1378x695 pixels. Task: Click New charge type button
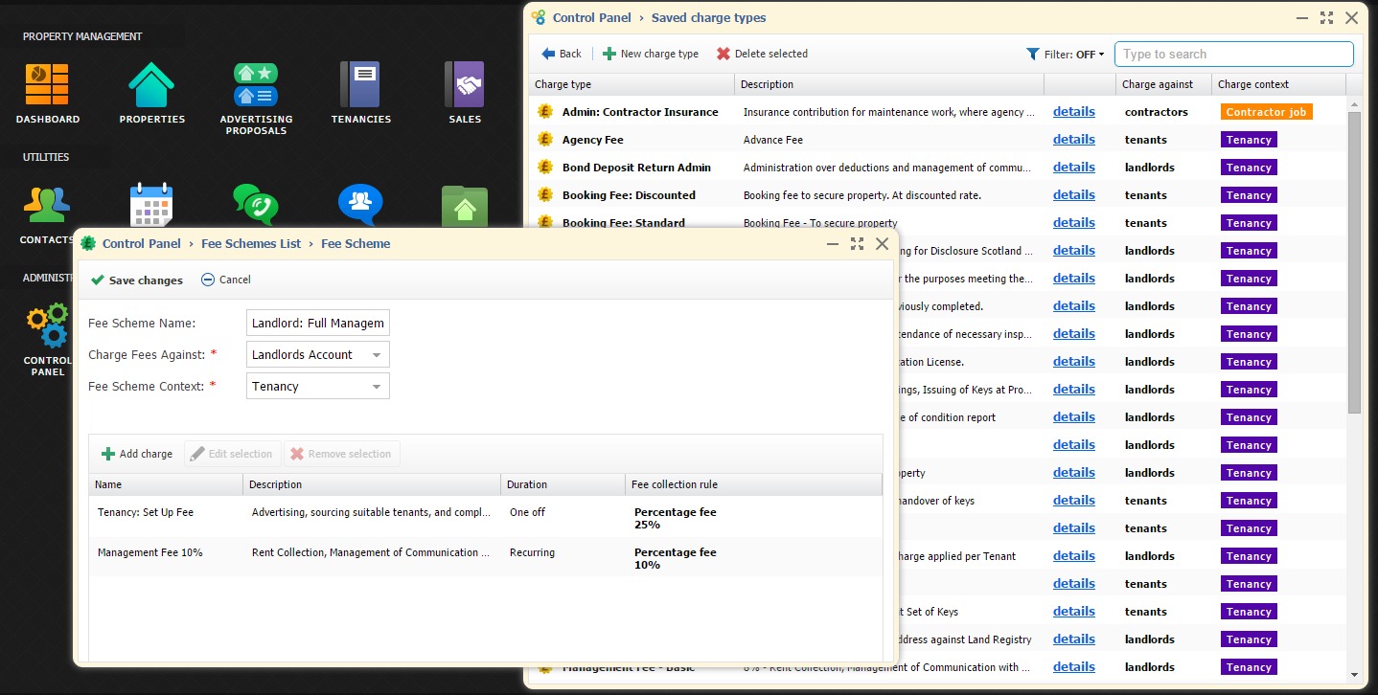click(650, 55)
